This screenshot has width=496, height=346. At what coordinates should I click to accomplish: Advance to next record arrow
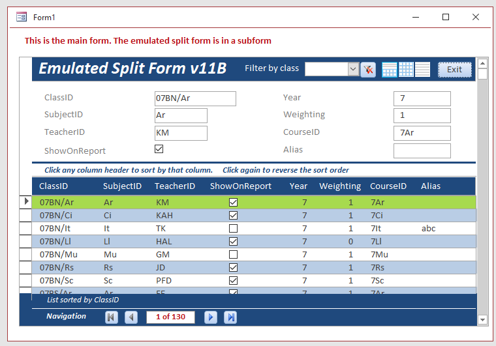click(211, 317)
